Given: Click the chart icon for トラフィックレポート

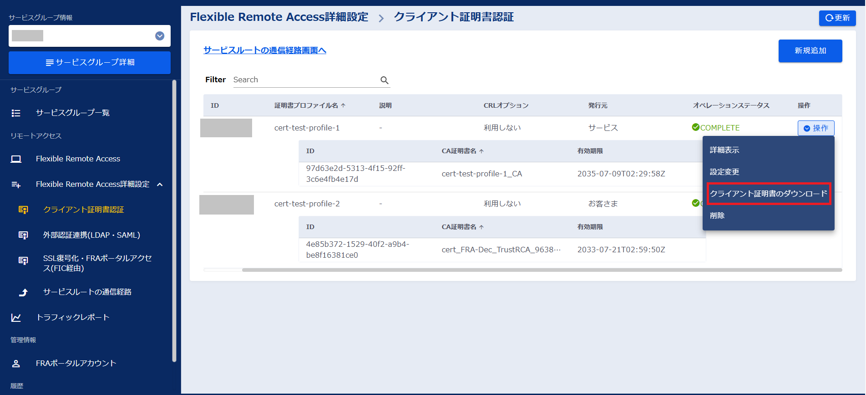Looking at the screenshot, I should pos(16,318).
